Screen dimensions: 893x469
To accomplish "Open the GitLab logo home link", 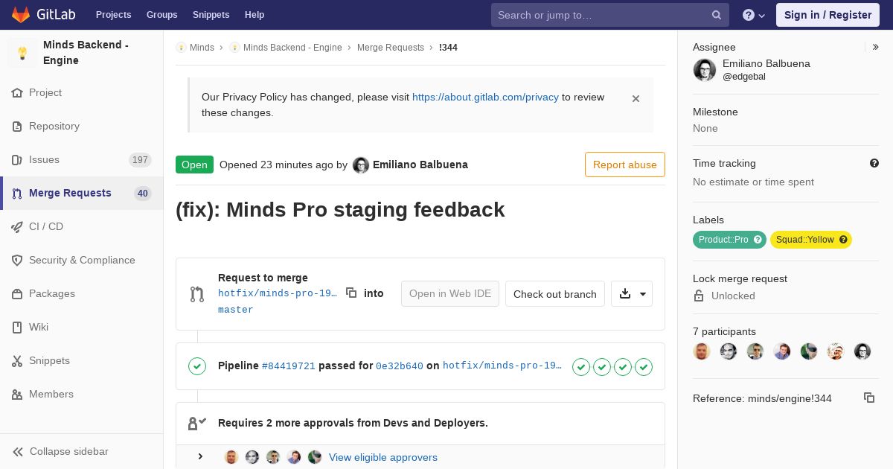I will coord(42,15).
